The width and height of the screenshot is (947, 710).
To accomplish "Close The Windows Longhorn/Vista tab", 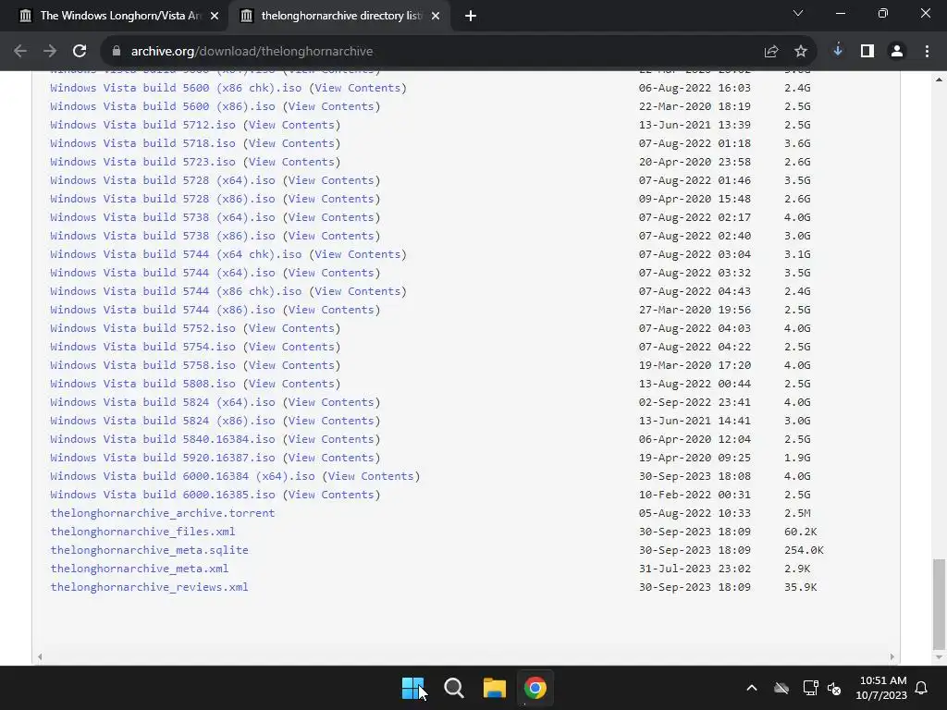I will coord(214,16).
